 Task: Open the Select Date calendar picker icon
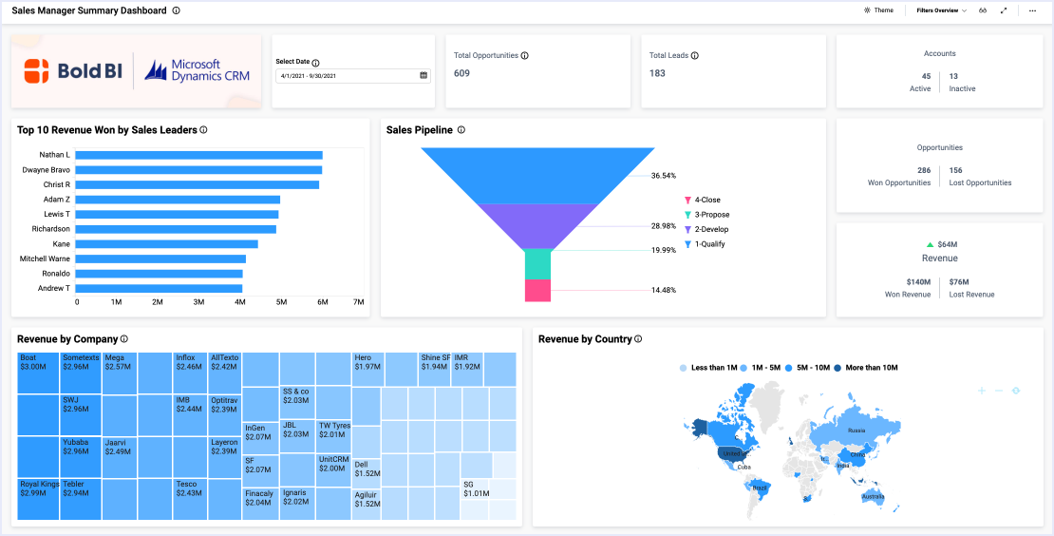(x=423, y=75)
